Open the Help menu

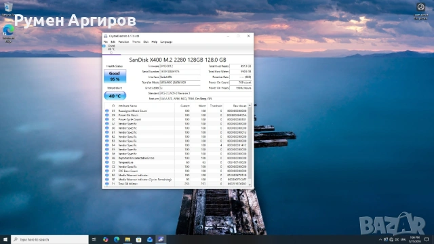pyautogui.click(x=155, y=42)
